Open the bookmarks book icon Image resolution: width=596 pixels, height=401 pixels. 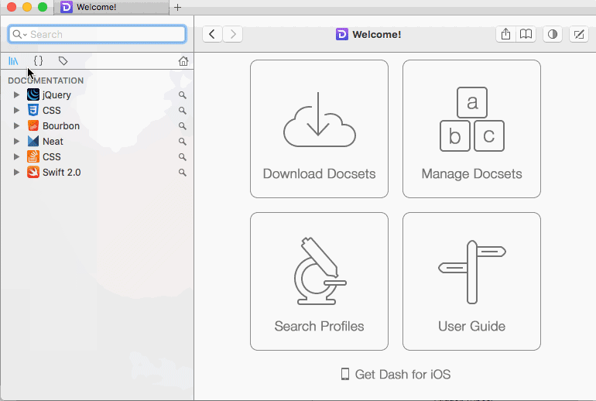pos(526,34)
